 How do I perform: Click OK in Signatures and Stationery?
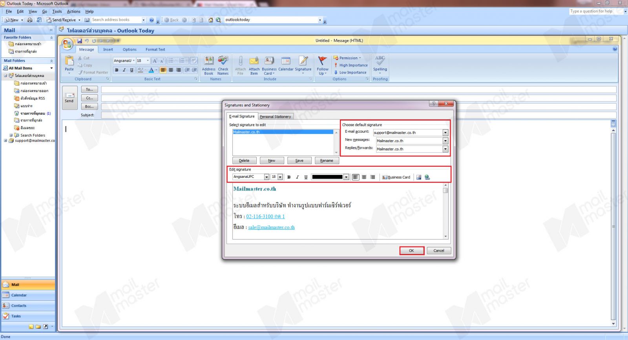411,250
